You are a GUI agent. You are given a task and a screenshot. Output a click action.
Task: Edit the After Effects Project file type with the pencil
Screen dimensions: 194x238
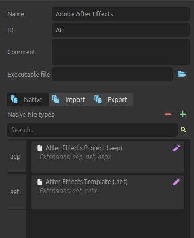pyautogui.click(x=177, y=148)
